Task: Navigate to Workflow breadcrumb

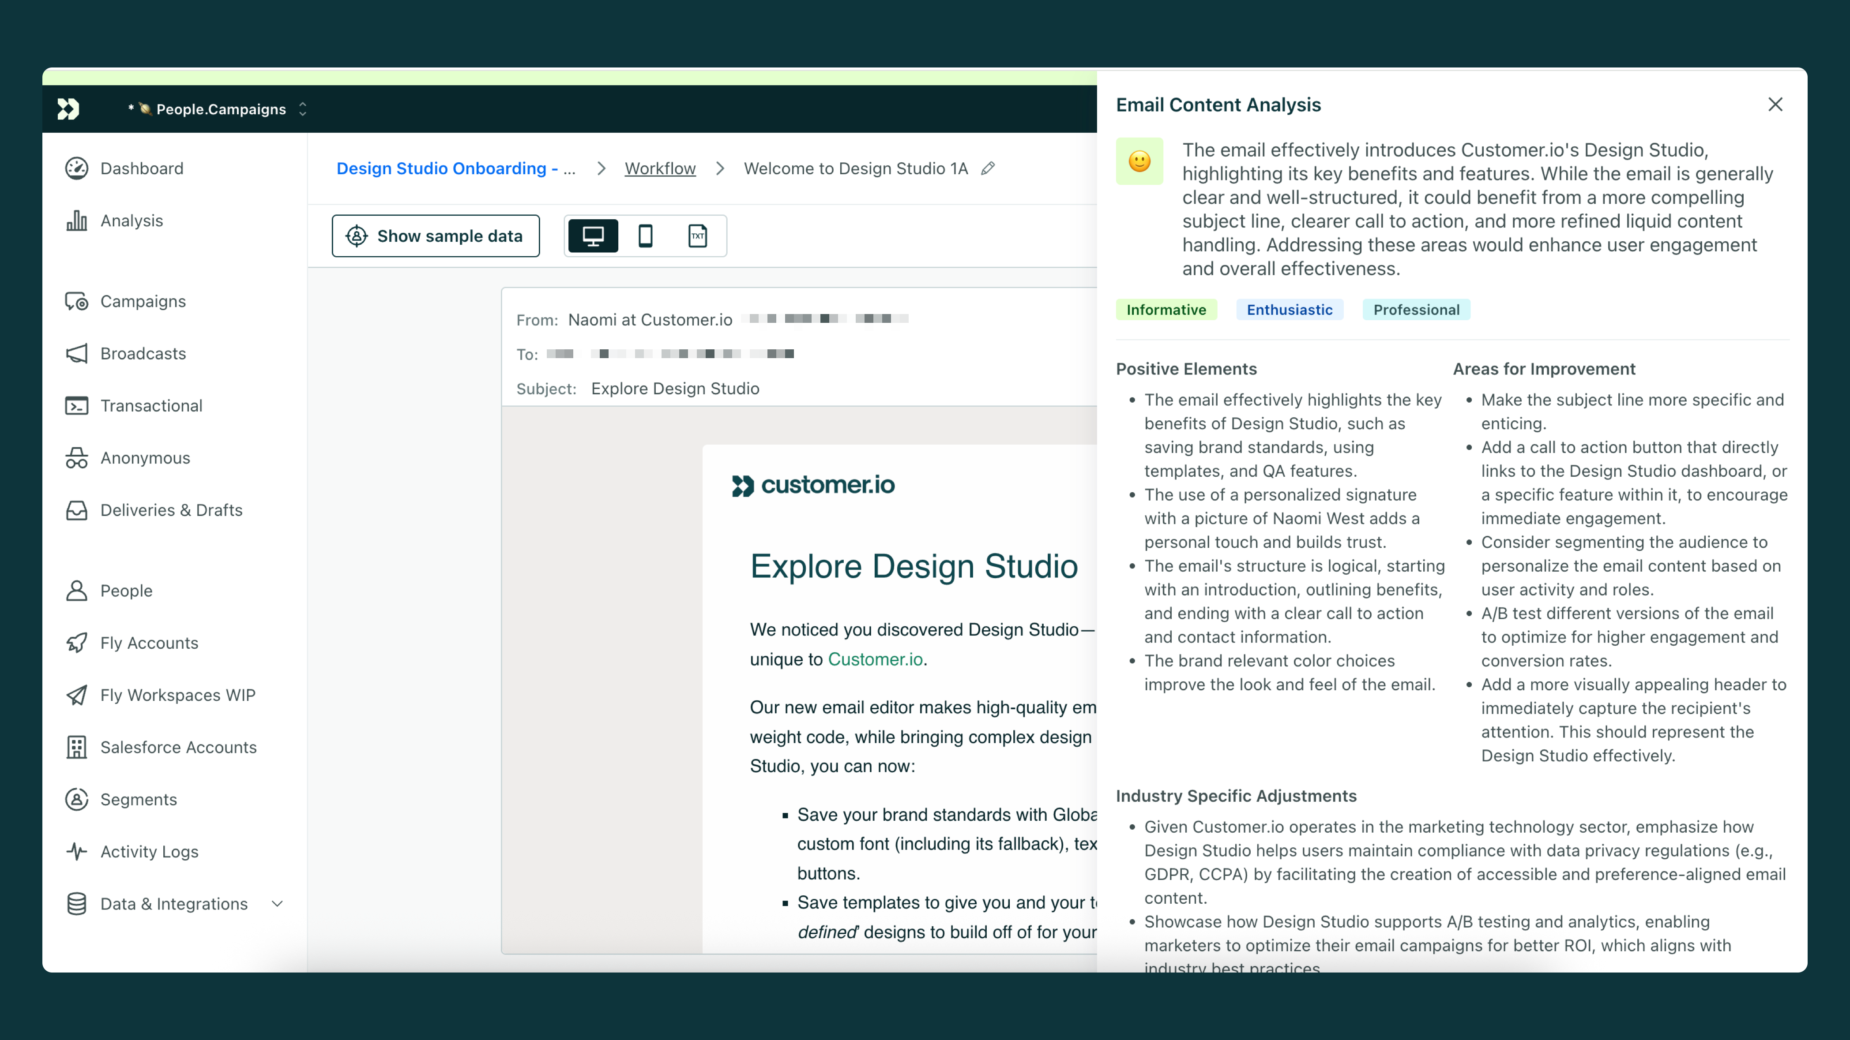Action: (659, 168)
